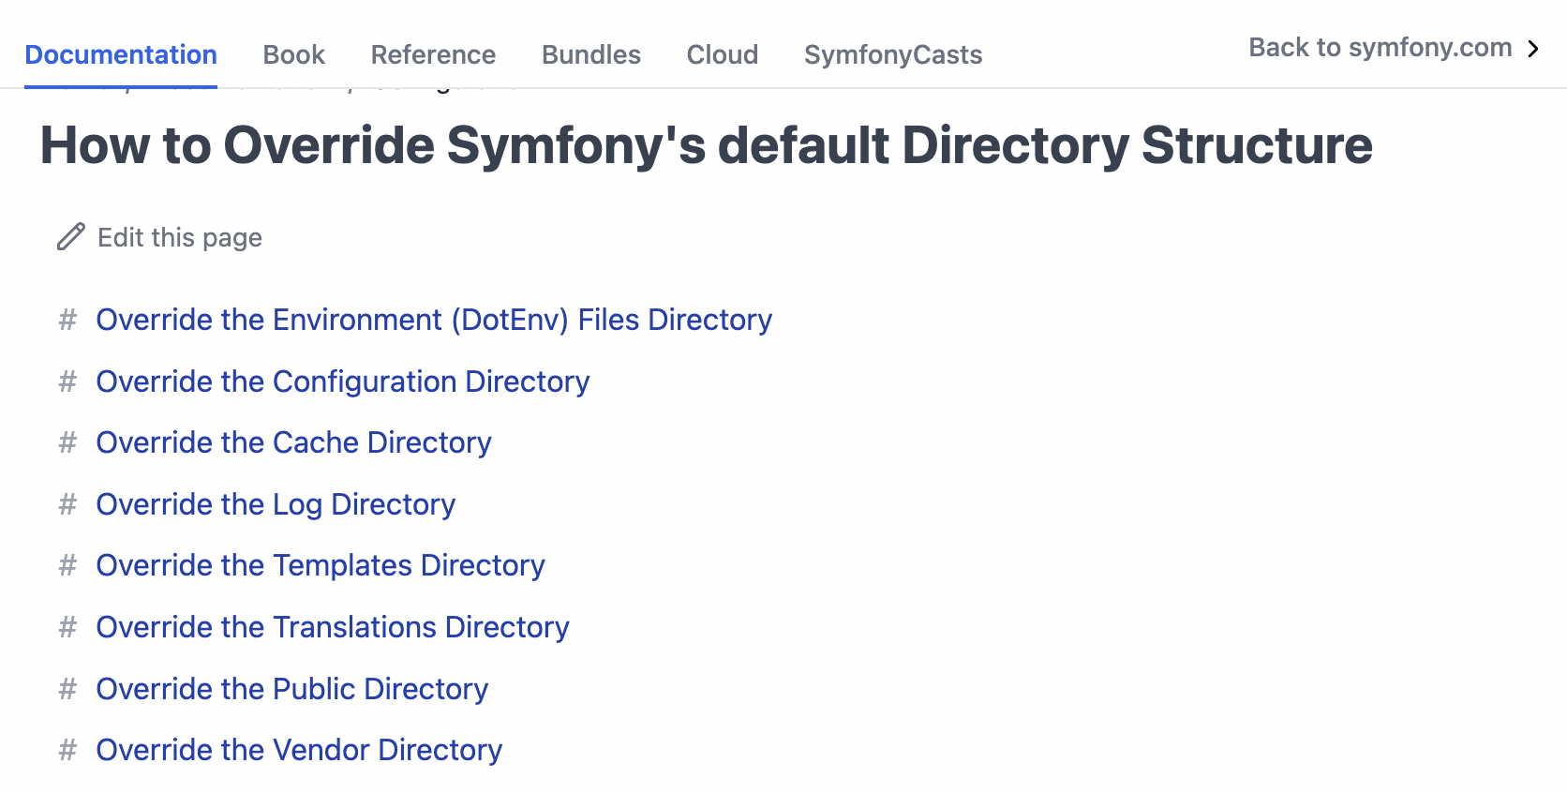Select the Cloud tab
The width and height of the screenshot is (1567, 793).
pos(723,54)
